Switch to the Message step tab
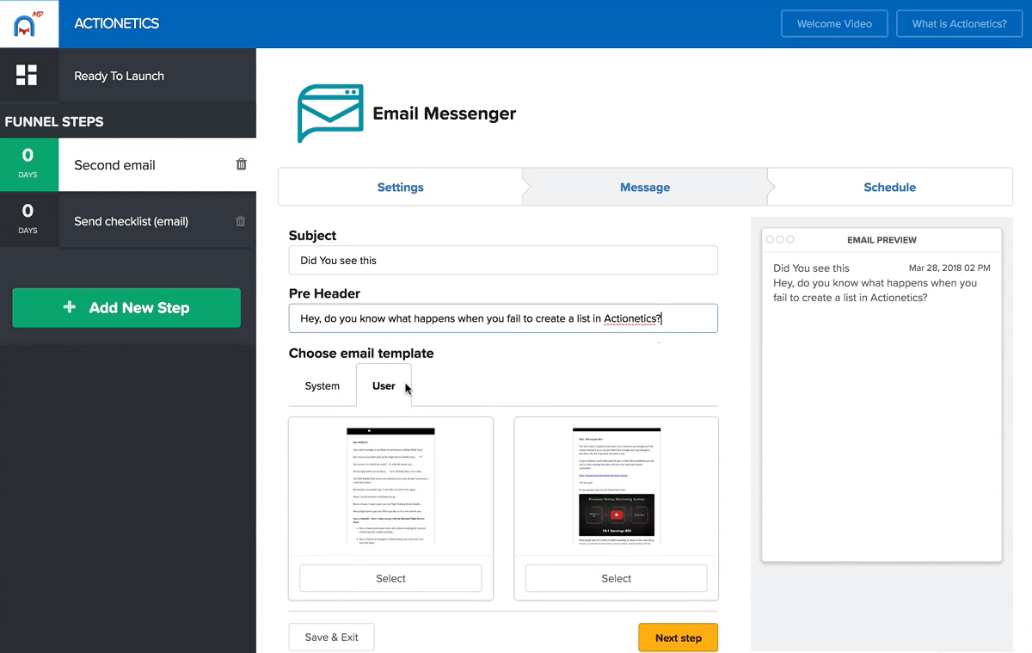The image size is (1032, 653). (645, 188)
